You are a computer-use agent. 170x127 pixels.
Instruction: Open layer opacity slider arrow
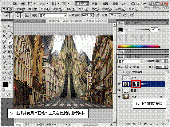pyautogui.click(x=166, y=61)
